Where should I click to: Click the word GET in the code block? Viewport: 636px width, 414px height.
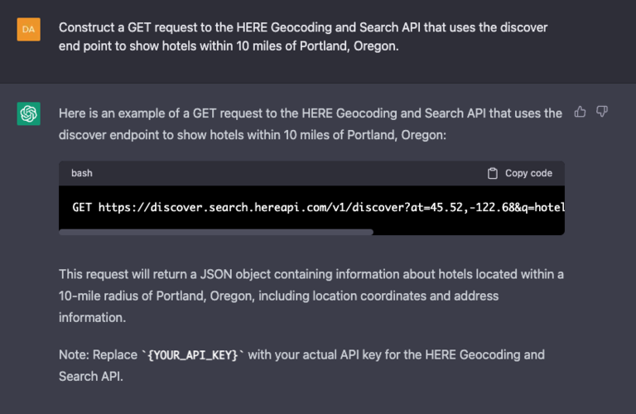click(82, 207)
